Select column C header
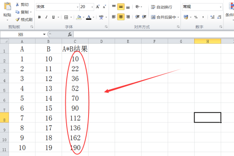Image resolution: width=234 pixels, height=156 pixels. (x=75, y=41)
